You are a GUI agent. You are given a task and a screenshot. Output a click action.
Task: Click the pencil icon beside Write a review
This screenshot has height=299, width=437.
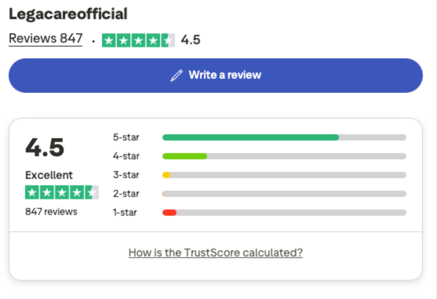[176, 75]
